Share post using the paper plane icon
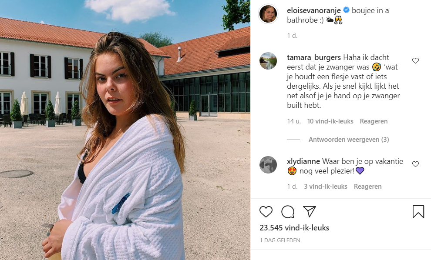 coord(309,211)
